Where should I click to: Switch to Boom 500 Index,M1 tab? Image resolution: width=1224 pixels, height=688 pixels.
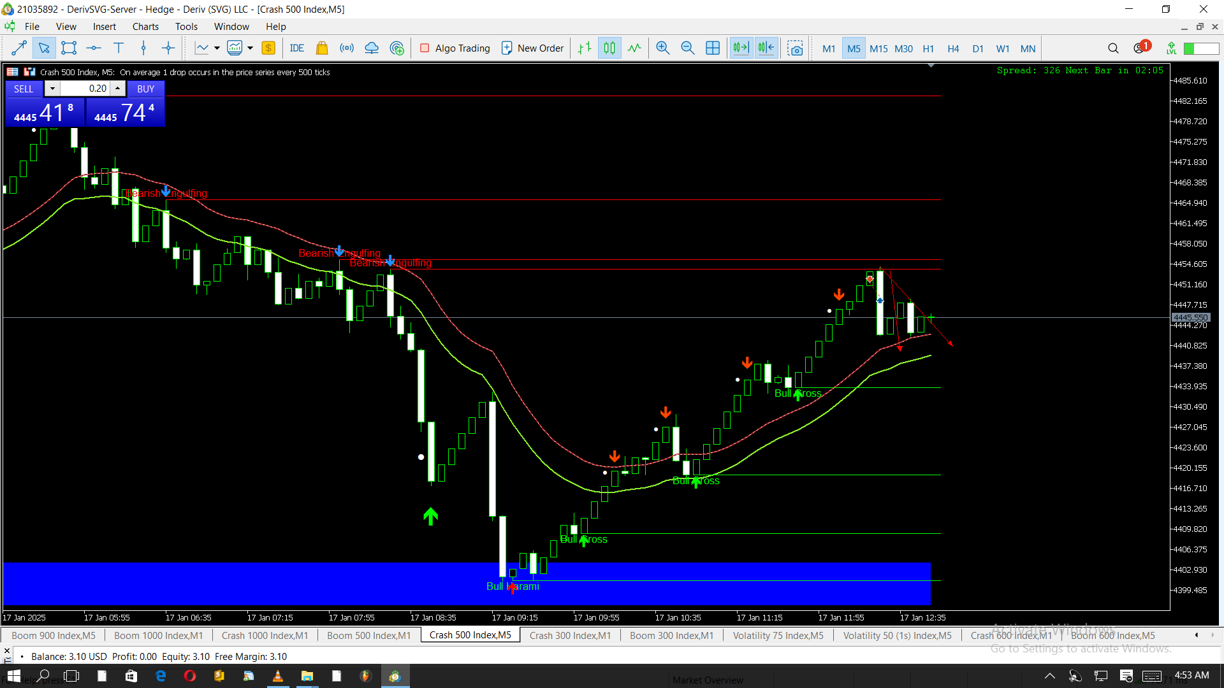[368, 635]
